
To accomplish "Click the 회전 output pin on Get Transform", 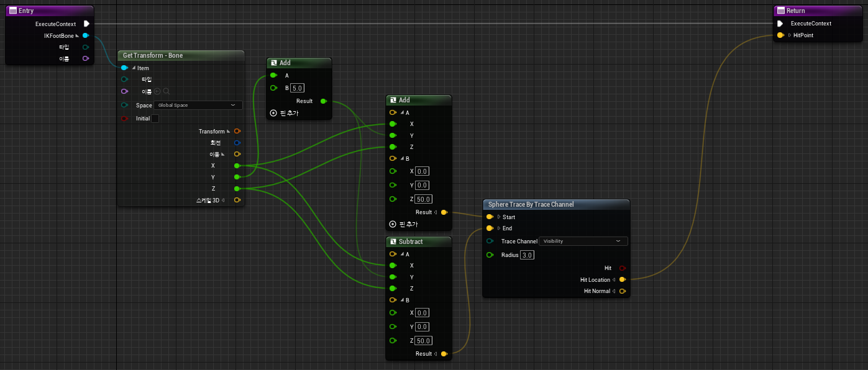I will pyautogui.click(x=237, y=143).
